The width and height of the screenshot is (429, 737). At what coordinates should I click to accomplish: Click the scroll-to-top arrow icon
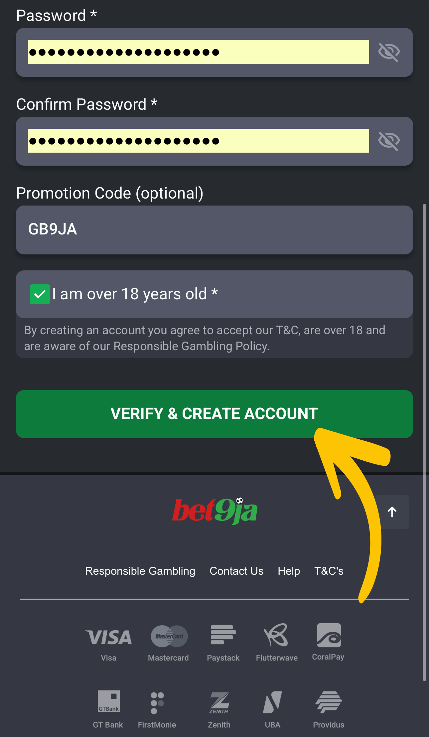(x=392, y=512)
